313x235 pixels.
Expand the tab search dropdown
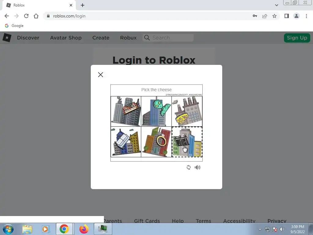pos(276,5)
